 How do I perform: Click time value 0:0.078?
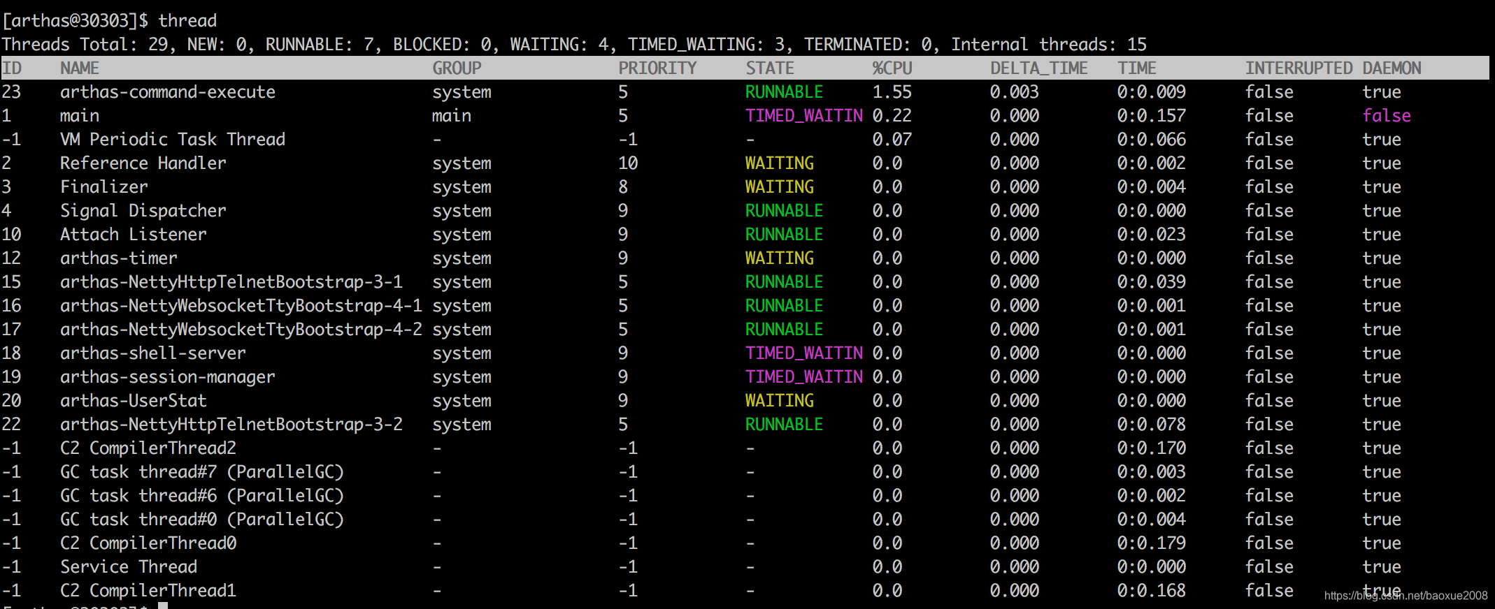1152,424
